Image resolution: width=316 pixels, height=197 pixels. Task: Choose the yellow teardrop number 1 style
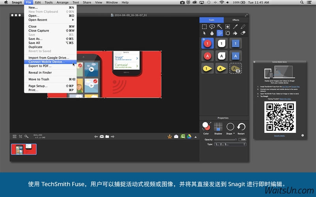pos(208,69)
